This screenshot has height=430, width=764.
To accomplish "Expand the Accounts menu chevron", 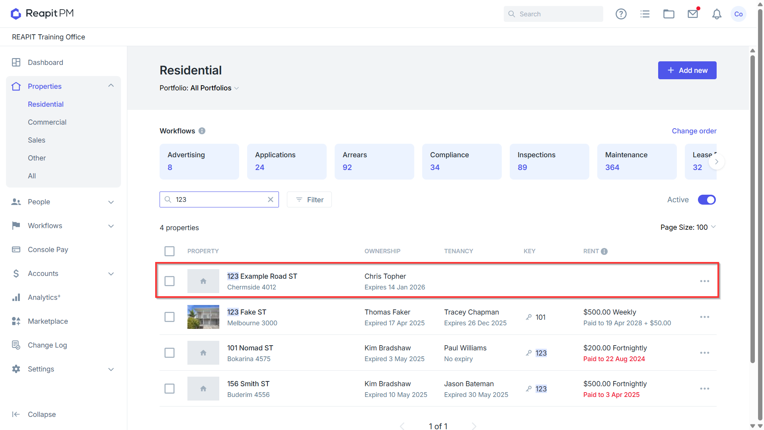I will click(111, 274).
